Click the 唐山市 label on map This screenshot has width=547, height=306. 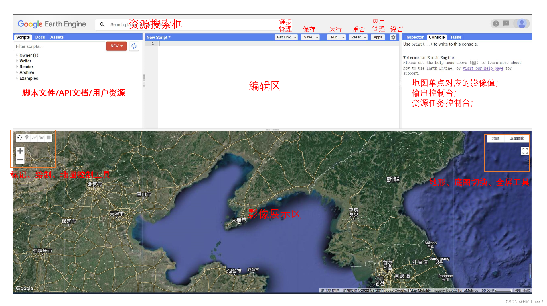144,194
